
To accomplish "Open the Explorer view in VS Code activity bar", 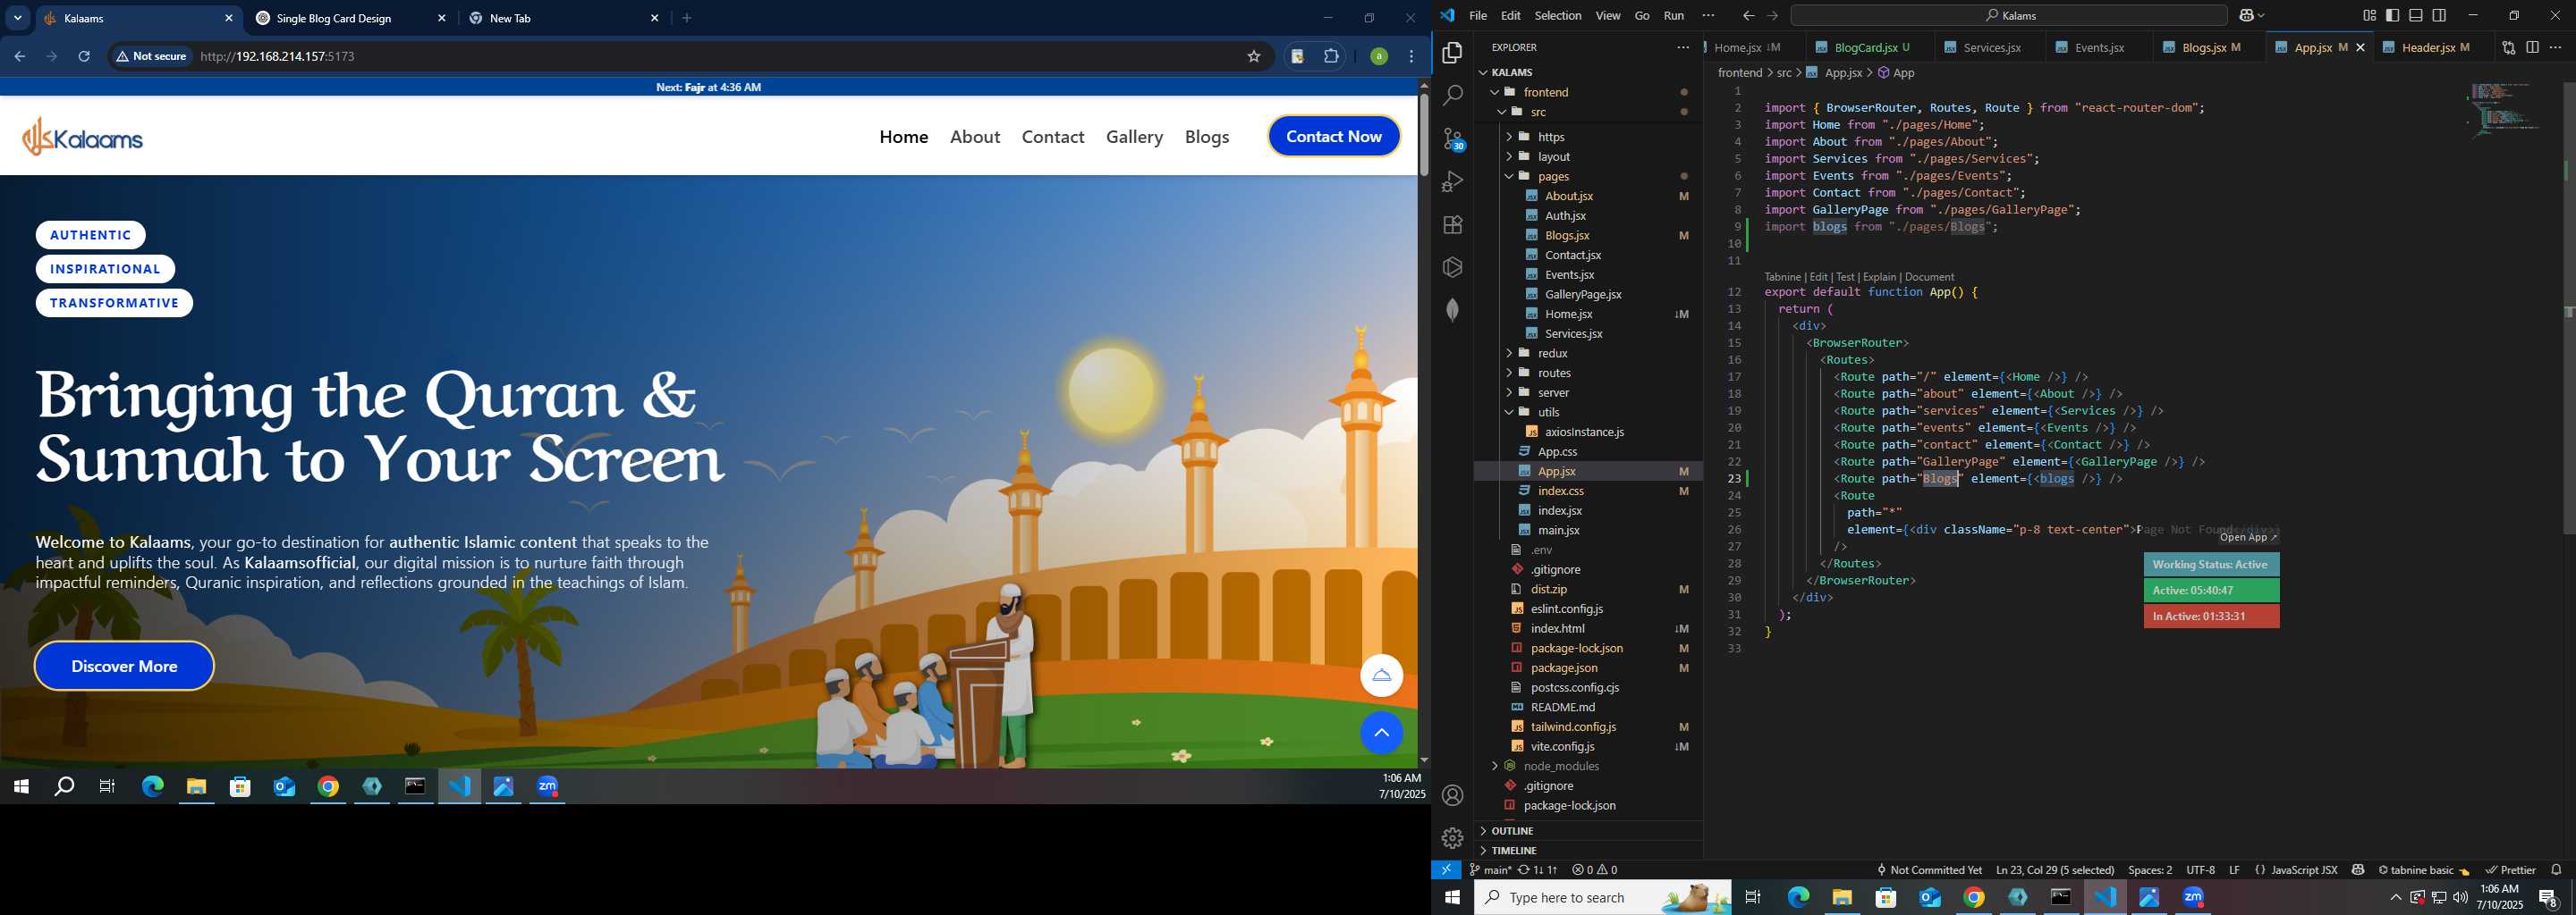I will 1453,53.
